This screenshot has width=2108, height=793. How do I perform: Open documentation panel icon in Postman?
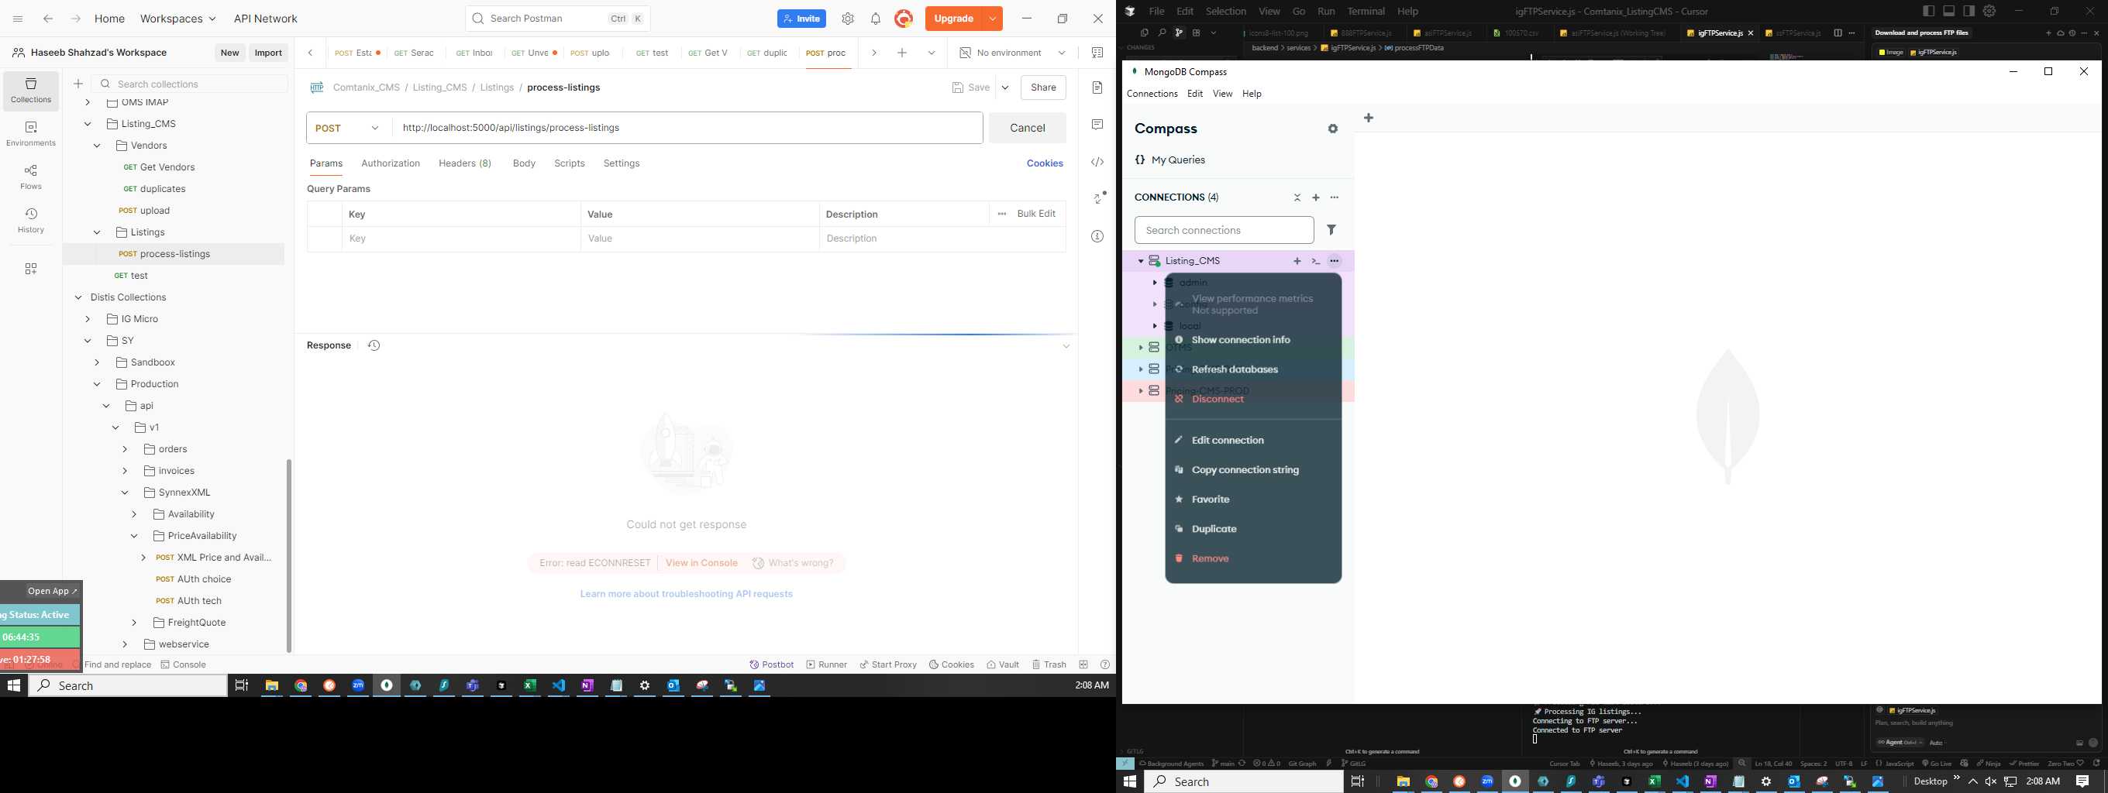[x=1097, y=88]
